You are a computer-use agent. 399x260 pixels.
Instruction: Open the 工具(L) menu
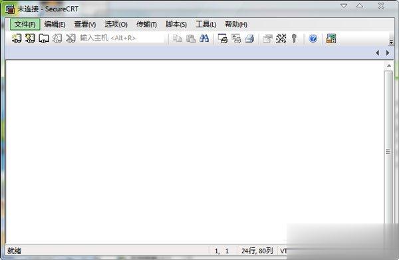coord(206,25)
